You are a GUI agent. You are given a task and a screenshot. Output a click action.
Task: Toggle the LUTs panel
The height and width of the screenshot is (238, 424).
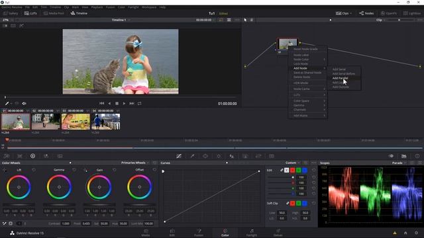coord(30,13)
